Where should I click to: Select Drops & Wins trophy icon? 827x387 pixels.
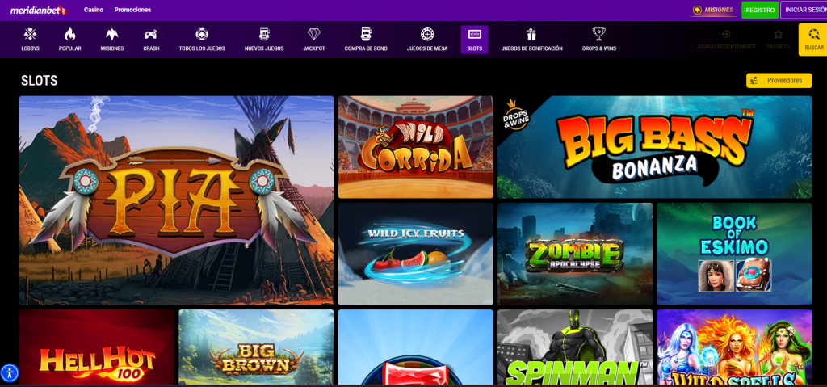[x=598, y=35]
